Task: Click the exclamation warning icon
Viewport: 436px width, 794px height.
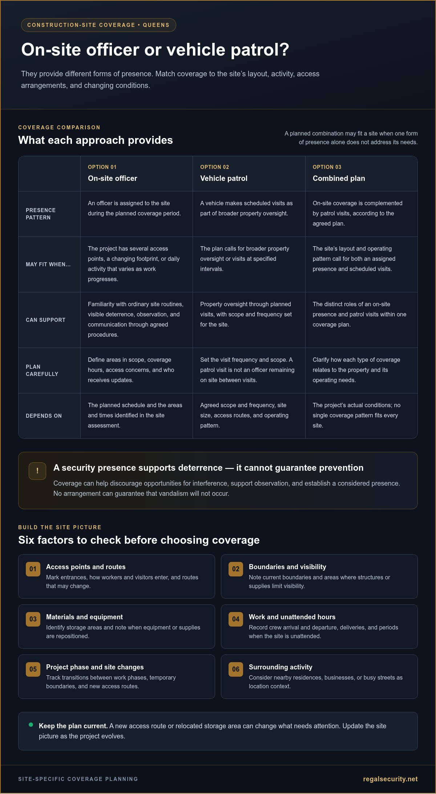Action: click(x=37, y=471)
